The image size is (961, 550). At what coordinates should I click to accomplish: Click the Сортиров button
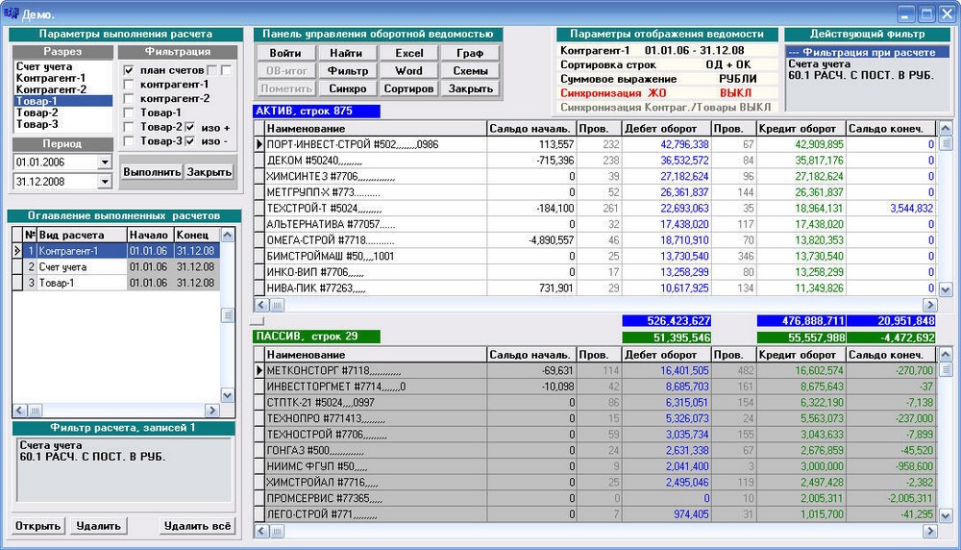pyautogui.click(x=408, y=88)
